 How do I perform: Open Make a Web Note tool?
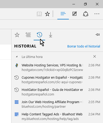pyautogui.click(x=74, y=14)
